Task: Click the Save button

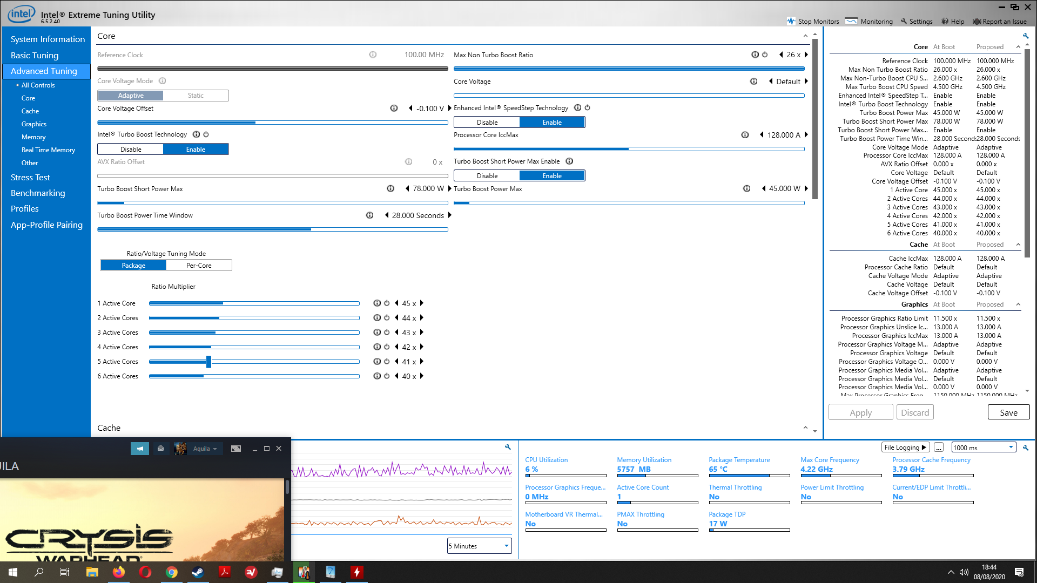Action: (x=1008, y=412)
